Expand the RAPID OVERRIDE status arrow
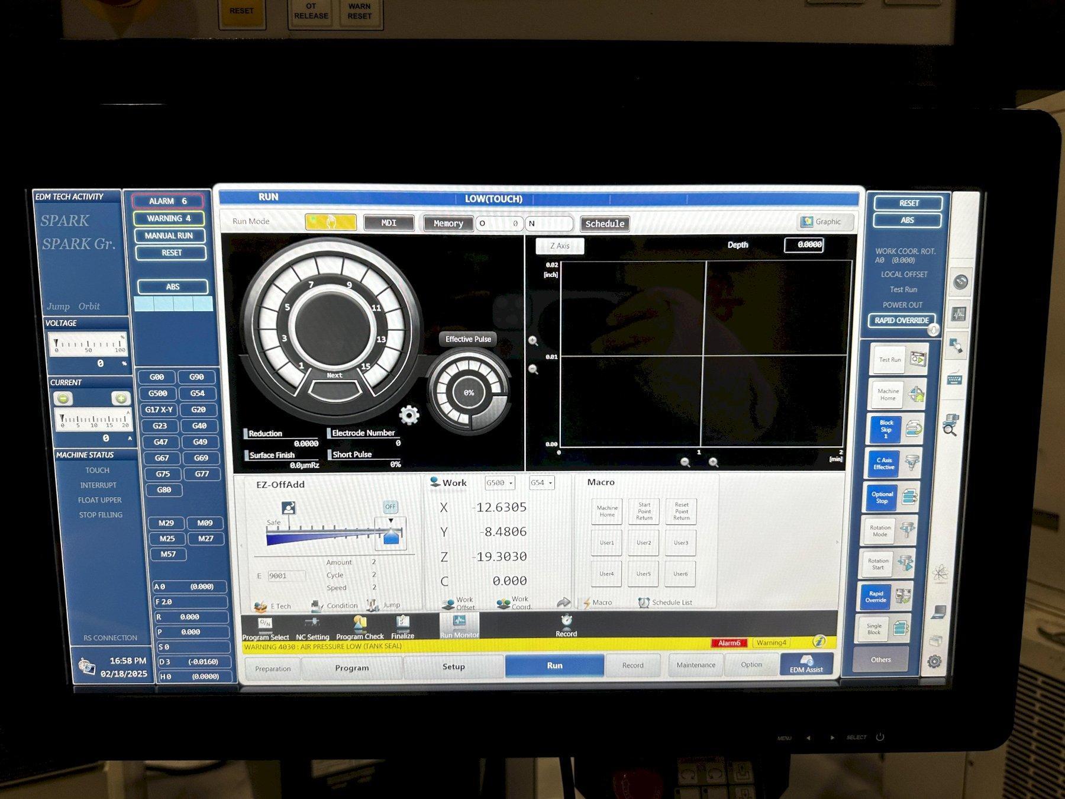The height and width of the screenshot is (799, 1065). point(932,330)
